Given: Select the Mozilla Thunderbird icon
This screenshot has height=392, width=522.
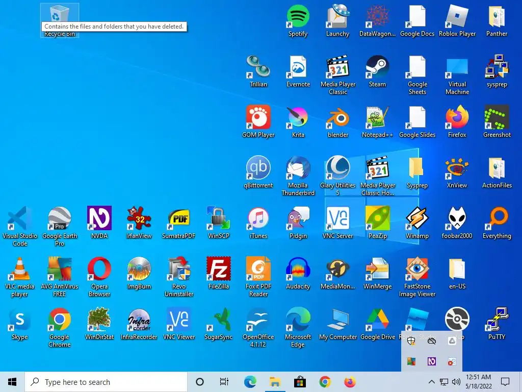Looking at the screenshot, I should [x=298, y=176].
